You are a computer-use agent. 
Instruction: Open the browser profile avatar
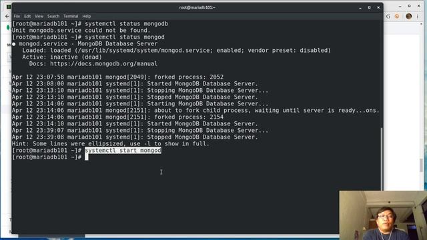coord(408,16)
